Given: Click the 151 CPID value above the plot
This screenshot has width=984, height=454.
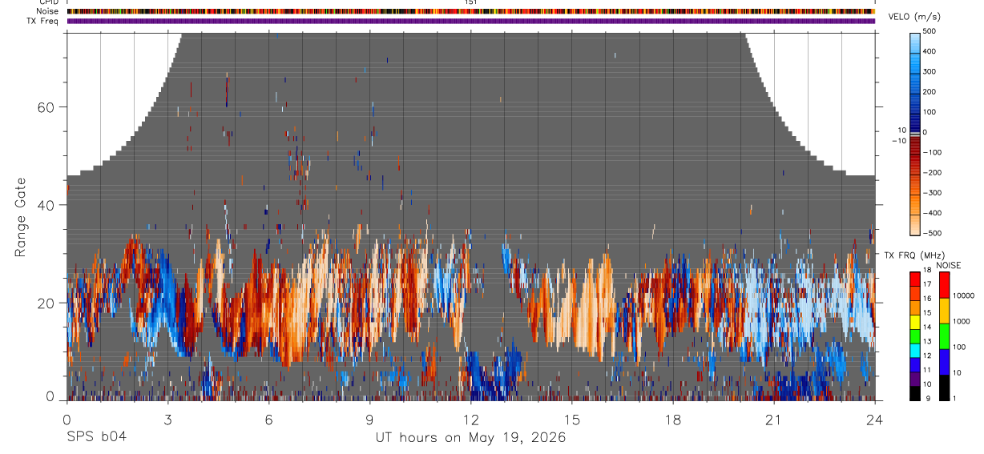Looking at the screenshot, I should 471,2.
